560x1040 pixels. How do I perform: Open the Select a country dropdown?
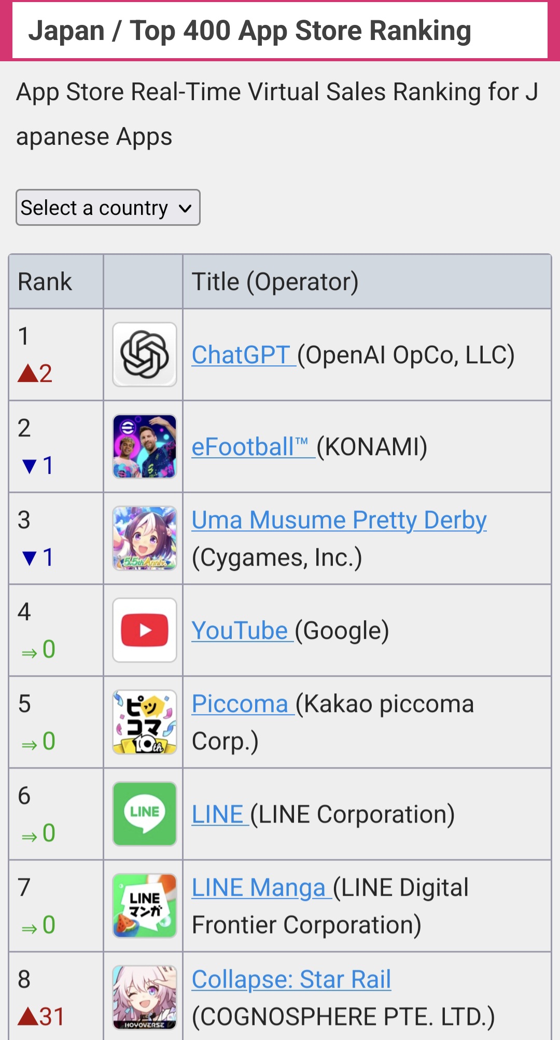[108, 208]
